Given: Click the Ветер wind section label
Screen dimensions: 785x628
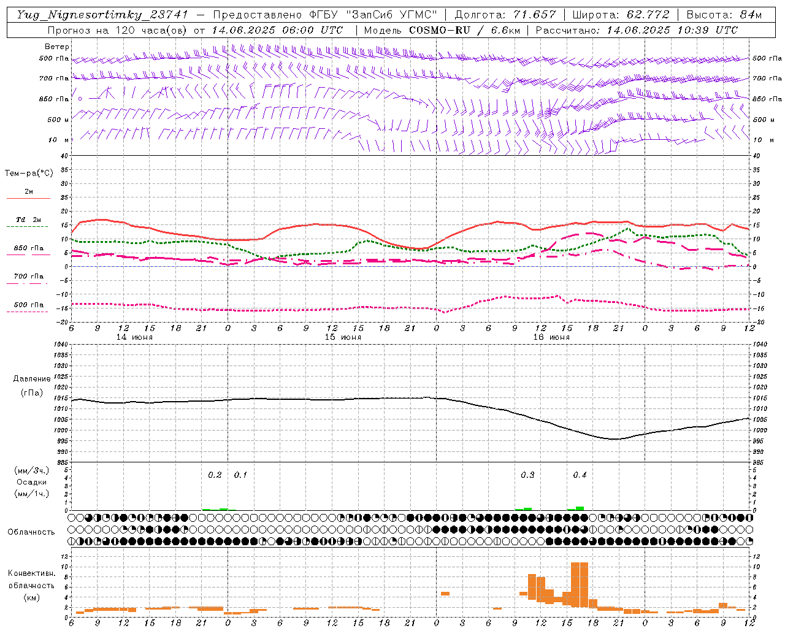Looking at the screenshot, I should [x=57, y=47].
